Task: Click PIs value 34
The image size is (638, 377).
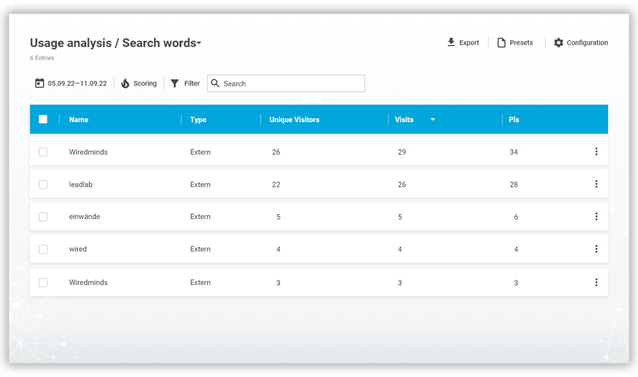Action: [513, 152]
